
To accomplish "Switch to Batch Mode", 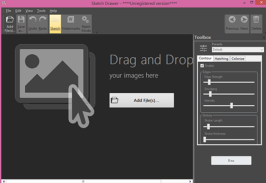I will [x=86, y=20].
